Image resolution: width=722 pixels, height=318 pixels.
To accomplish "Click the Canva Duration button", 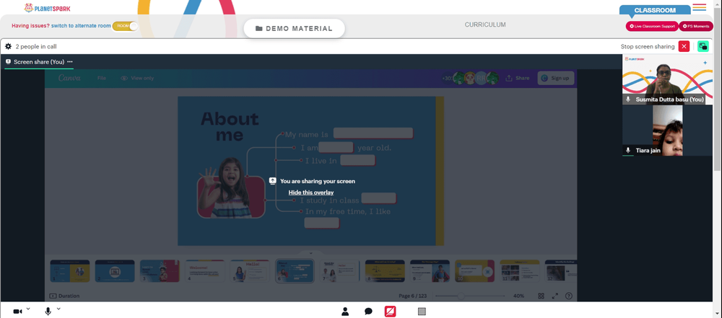I will [64, 296].
